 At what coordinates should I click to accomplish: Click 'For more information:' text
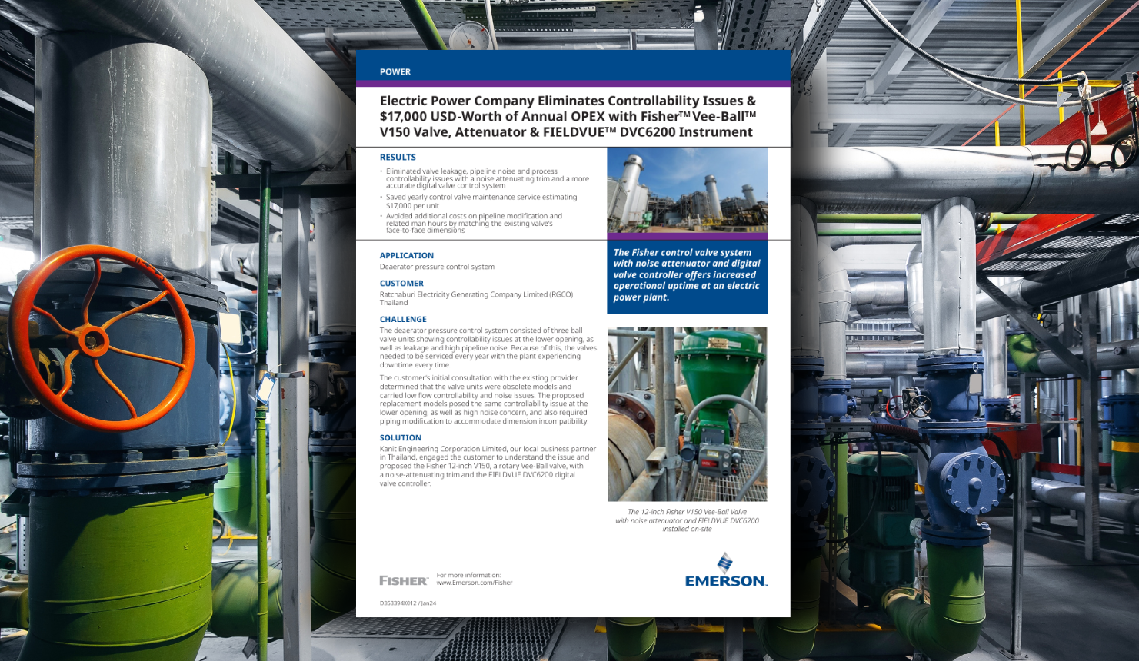coord(468,575)
